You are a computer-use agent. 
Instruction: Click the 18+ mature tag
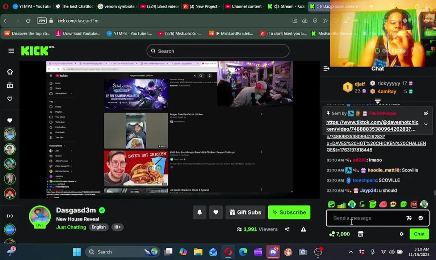click(x=117, y=227)
